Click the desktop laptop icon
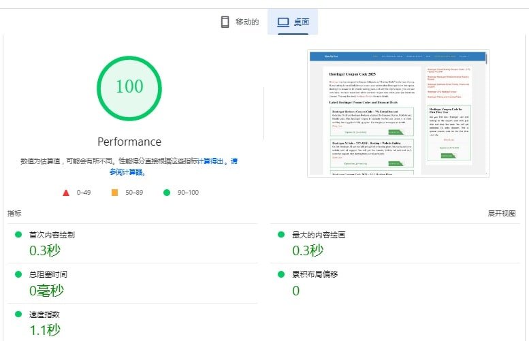The image size is (529, 341). pos(283,22)
